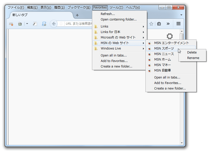Click the MSN ホーム Firefox icon
Image resolution: width=209 pixels, height=152 pixels.
click(x=149, y=59)
